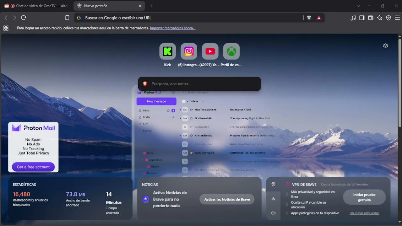Open the Brave VPN toolbar icon
Screen dimensions: 402x226
[x=388, y=18]
